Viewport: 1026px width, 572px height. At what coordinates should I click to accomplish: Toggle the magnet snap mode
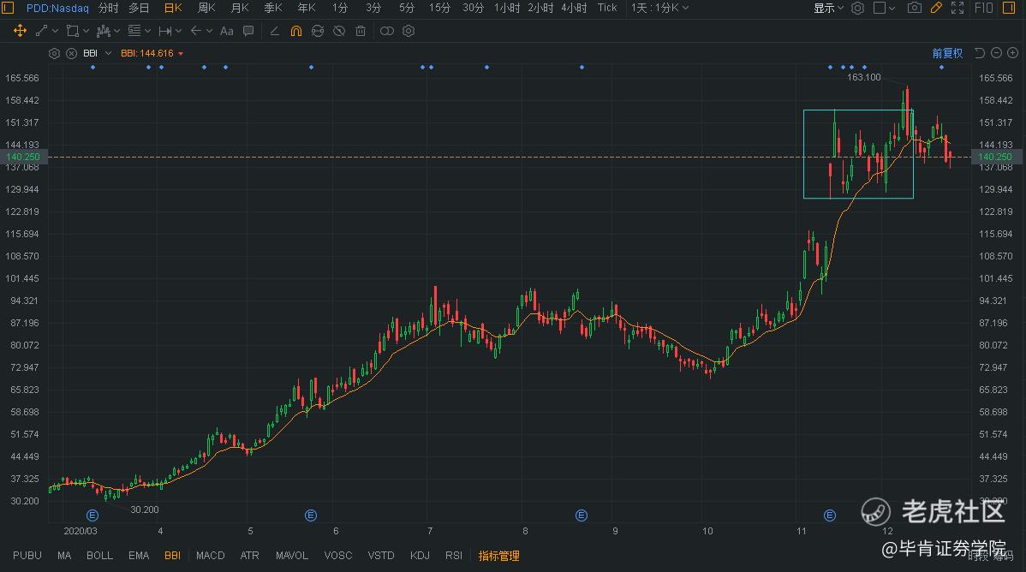coord(296,31)
